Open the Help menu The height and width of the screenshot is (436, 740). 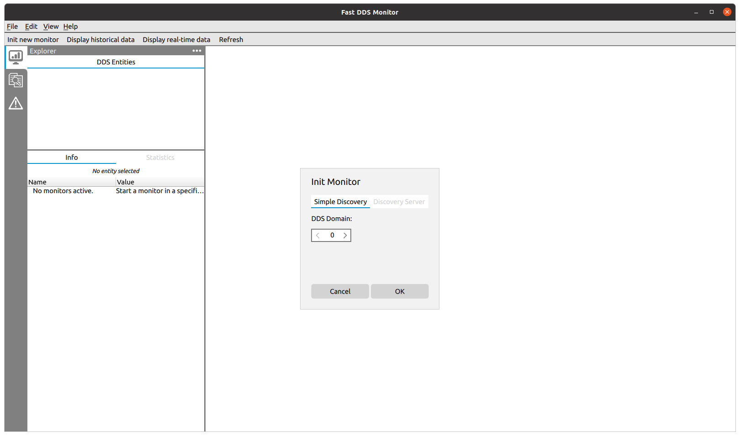(70, 26)
